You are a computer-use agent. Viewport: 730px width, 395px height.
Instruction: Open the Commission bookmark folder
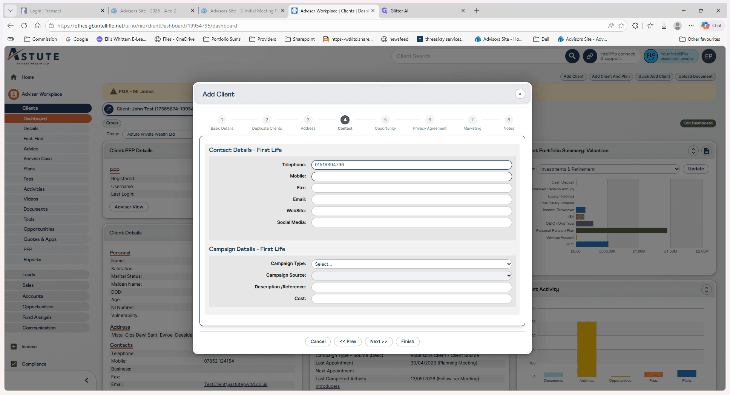pos(40,39)
